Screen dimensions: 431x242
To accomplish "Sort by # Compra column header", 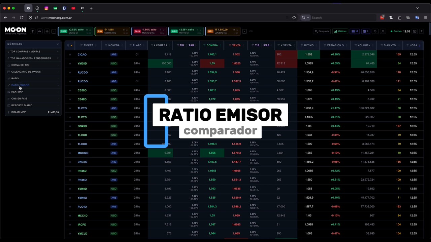I will click(161, 45).
